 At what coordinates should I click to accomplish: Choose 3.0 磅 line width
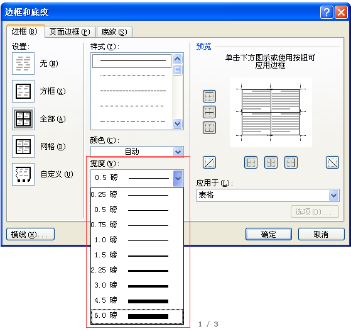(137, 286)
